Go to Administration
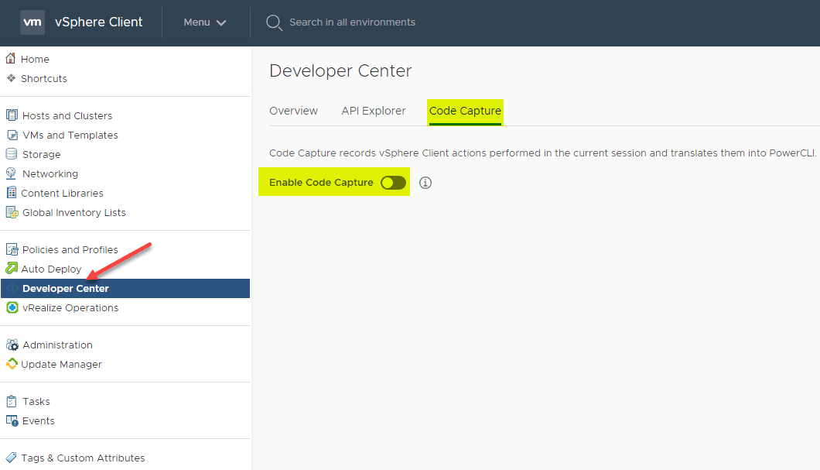820x470 pixels. (57, 345)
